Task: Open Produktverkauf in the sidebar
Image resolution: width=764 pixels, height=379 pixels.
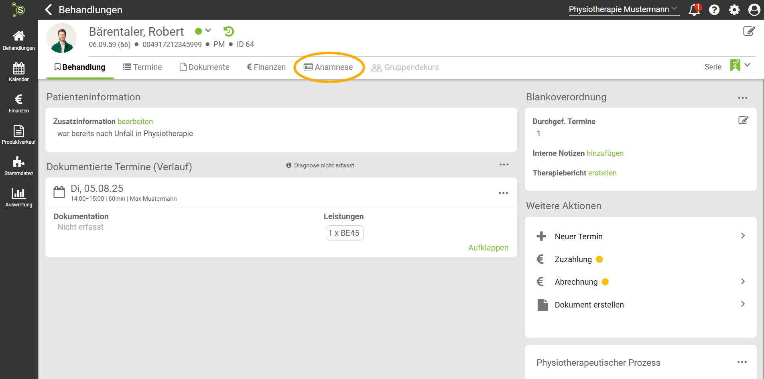Action: 18,135
